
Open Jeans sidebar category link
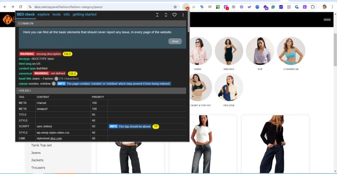[x=36, y=153]
